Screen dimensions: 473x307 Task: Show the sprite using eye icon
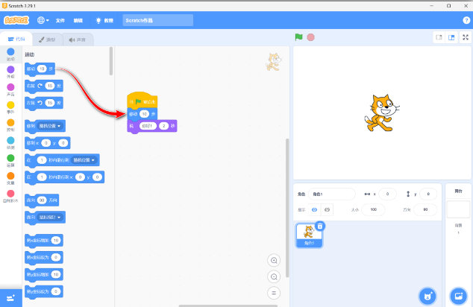point(314,209)
